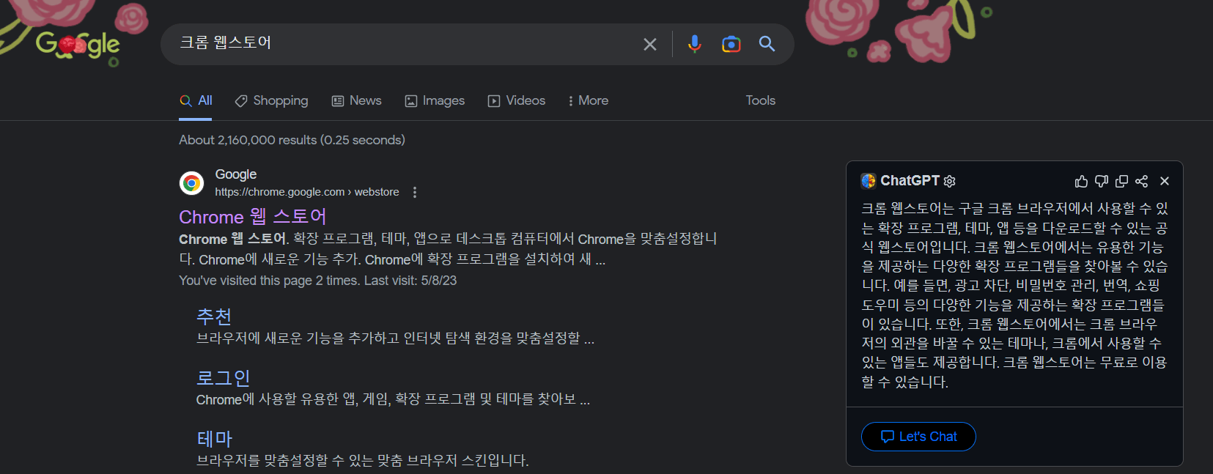Switch to the Shopping tab
The width and height of the screenshot is (1213, 474).
271,101
